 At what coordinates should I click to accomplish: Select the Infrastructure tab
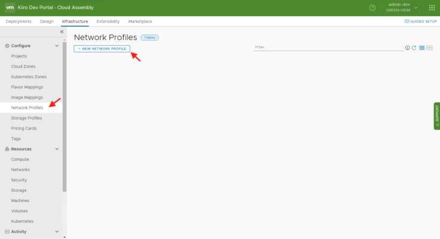(75, 21)
